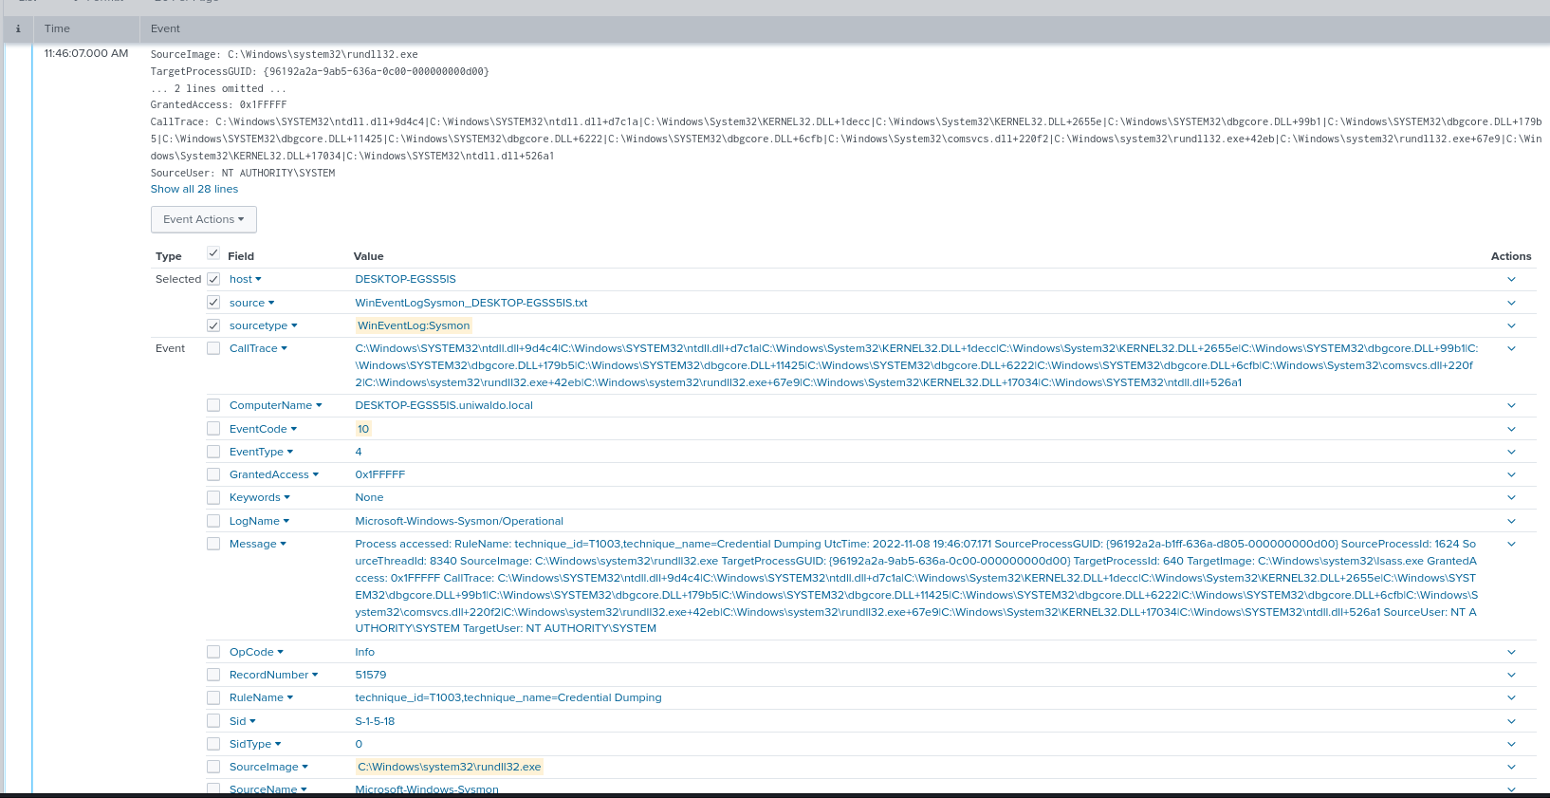Open the host field name dropdown
The image size is (1550, 798).
(x=246, y=279)
